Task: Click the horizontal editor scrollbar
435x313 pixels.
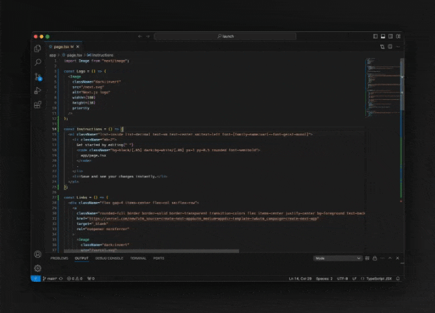Action: [151, 251]
